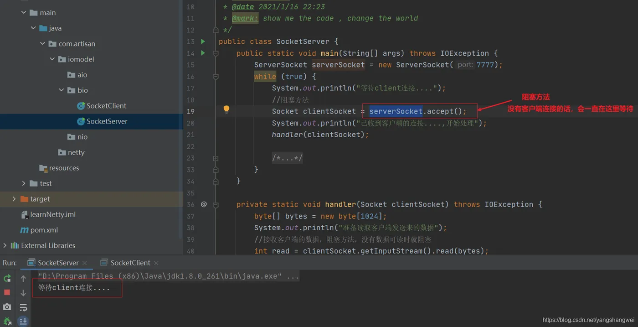Click the yellow light bulb at line 19
Image resolution: width=638 pixels, height=327 pixels.
[226, 109]
